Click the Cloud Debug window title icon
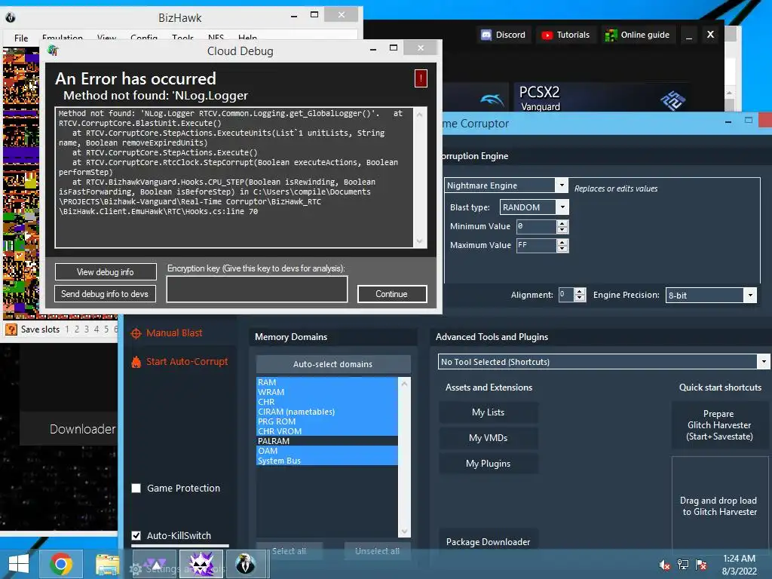The height and width of the screenshot is (579, 772). pyautogui.click(x=53, y=51)
